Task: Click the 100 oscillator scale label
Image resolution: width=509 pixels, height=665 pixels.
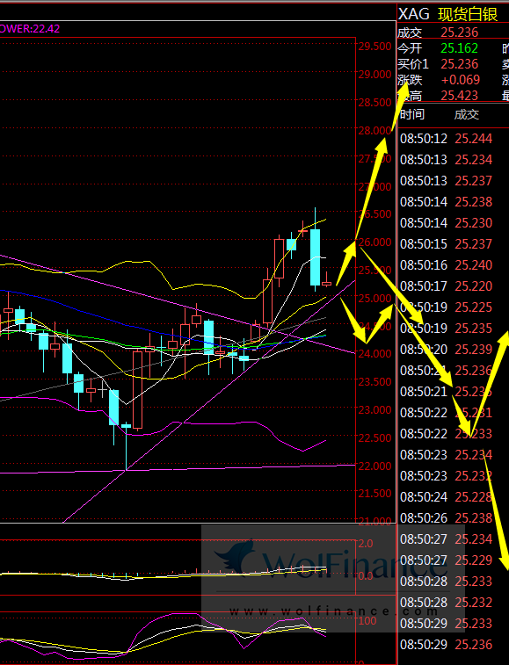Action: point(367,621)
